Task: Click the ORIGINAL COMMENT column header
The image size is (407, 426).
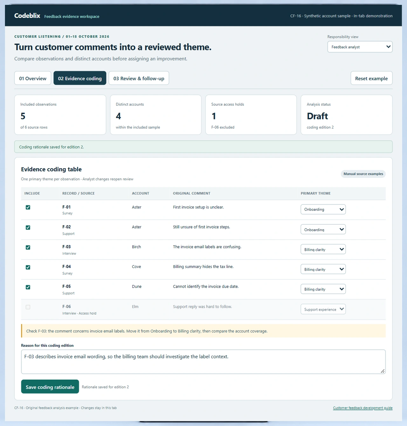Action: pyautogui.click(x=192, y=193)
